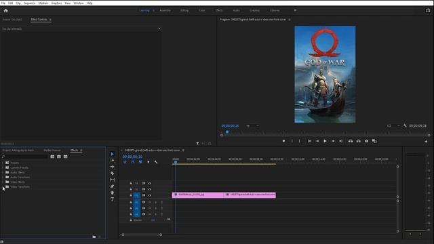
Task: Go to In point in Program monitor
Action: (309, 141)
